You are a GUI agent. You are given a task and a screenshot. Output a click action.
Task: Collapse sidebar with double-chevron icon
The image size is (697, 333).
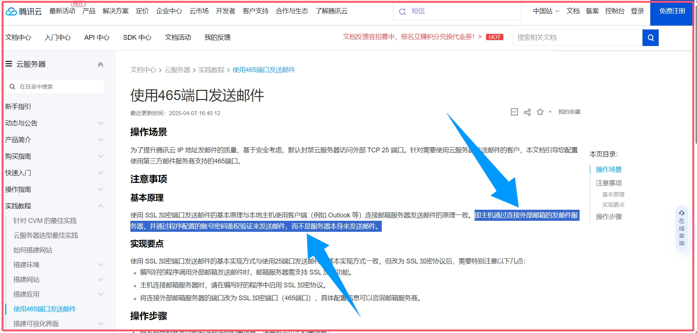click(x=101, y=64)
